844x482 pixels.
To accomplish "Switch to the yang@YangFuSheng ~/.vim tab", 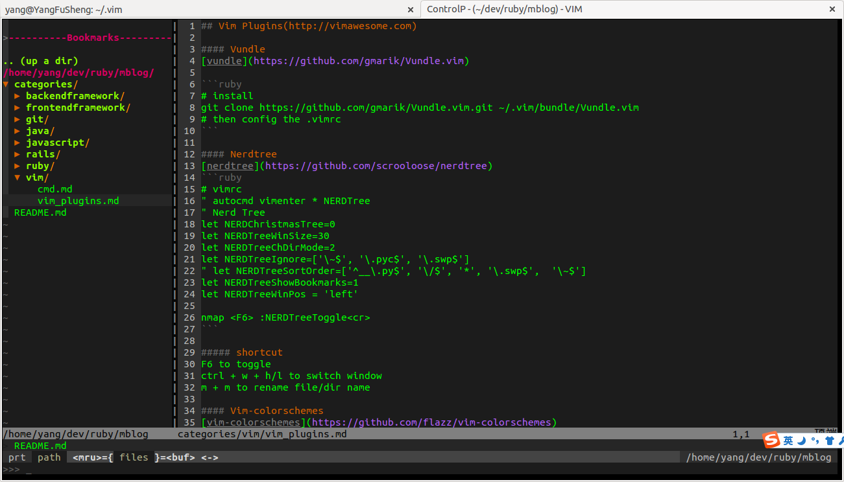I will tap(211, 9).
